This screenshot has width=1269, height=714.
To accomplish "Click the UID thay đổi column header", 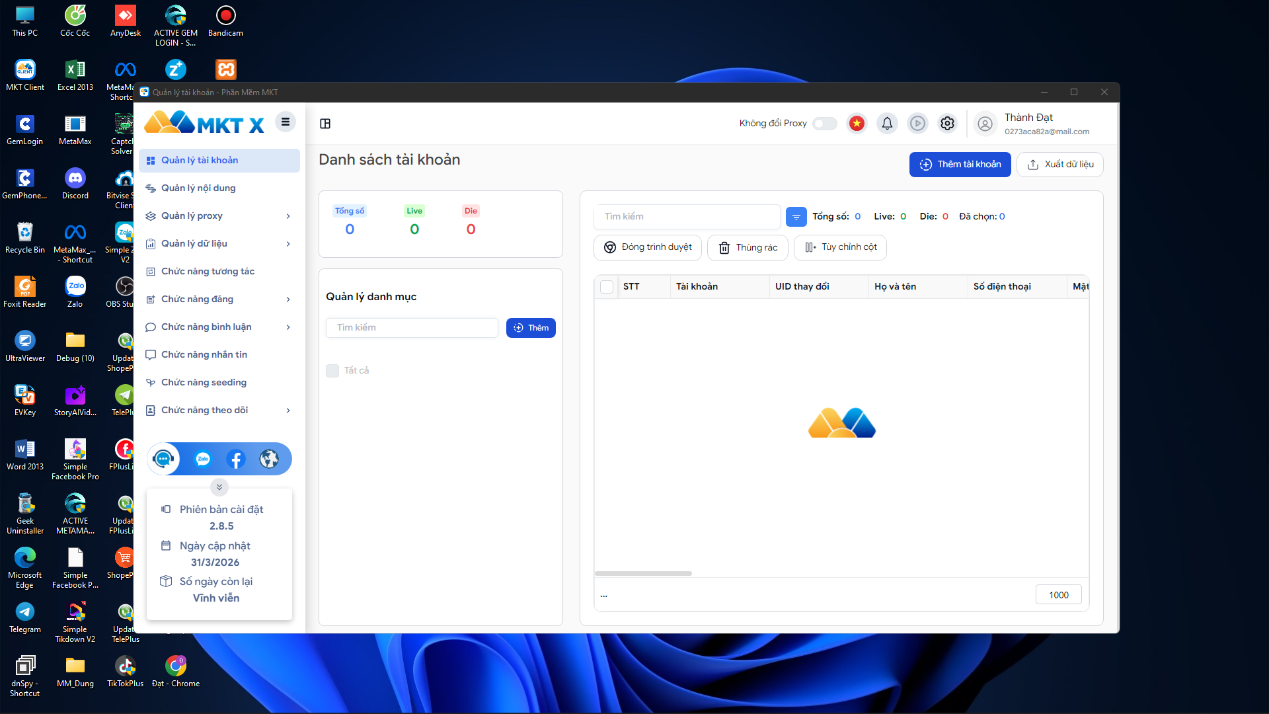I will tap(820, 287).
